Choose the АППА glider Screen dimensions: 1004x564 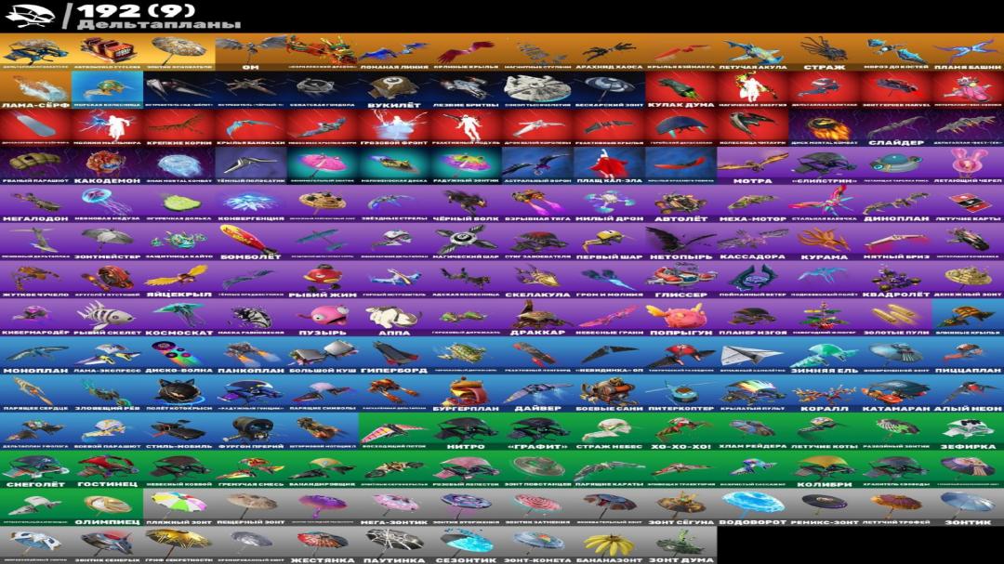coord(394,317)
